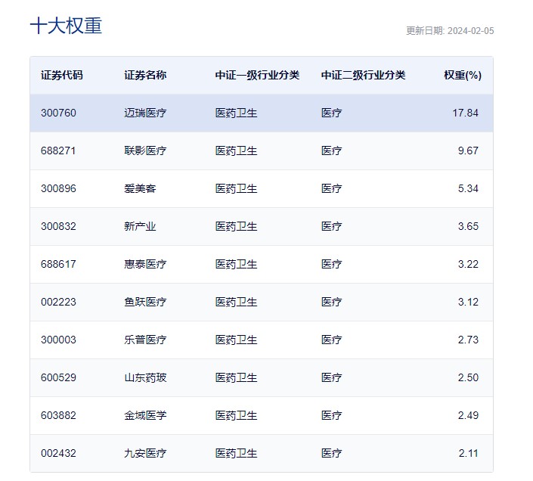Click weight value 3.22
The height and width of the screenshot is (481, 533).
click(468, 264)
